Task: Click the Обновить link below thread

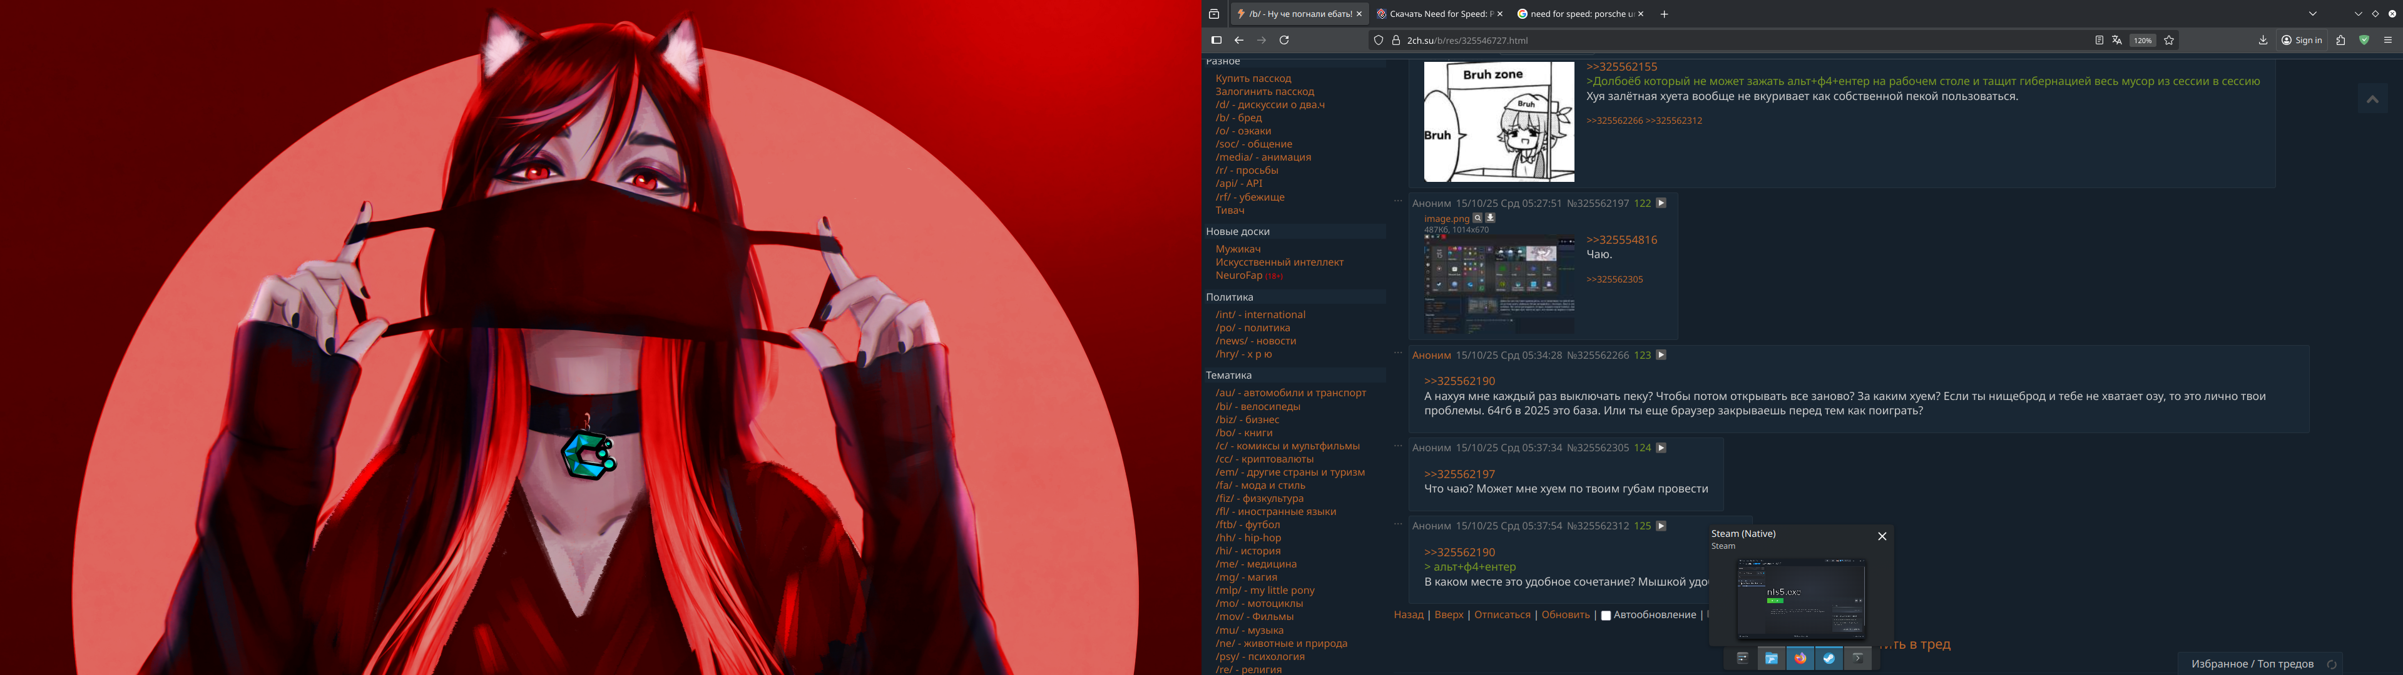Action: click(x=1565, y=614)
